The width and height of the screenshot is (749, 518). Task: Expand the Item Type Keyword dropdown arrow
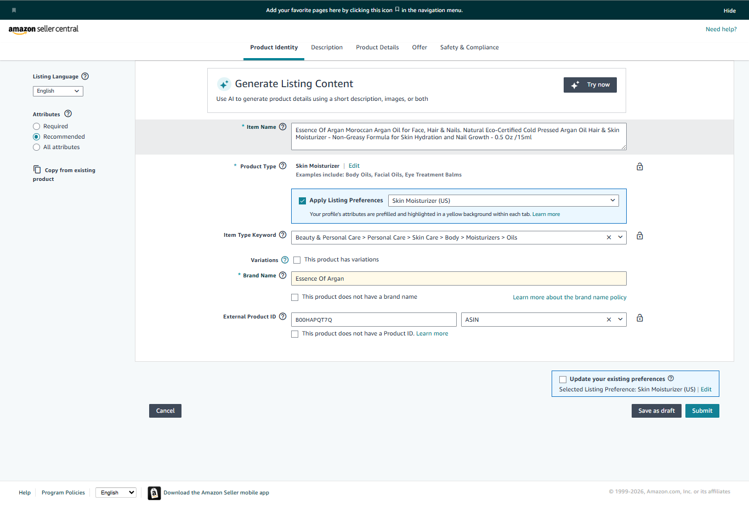pyautogui.click(x=620, y=237)
